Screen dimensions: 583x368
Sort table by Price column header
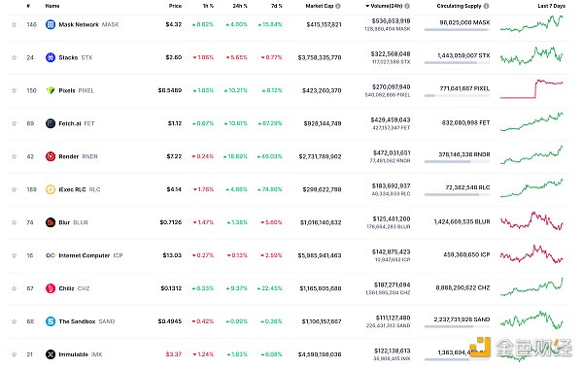[x=175, y=6]
